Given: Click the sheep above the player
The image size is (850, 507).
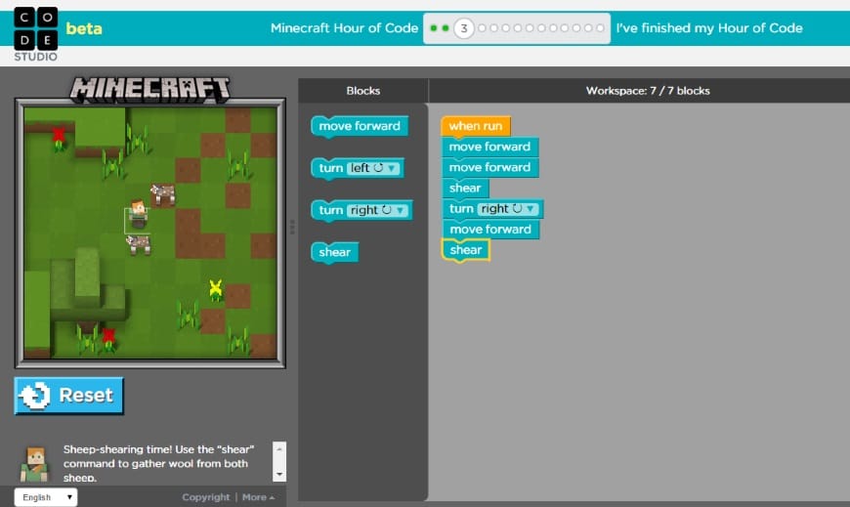Looking at the screenshot, I should click(163, 193).
